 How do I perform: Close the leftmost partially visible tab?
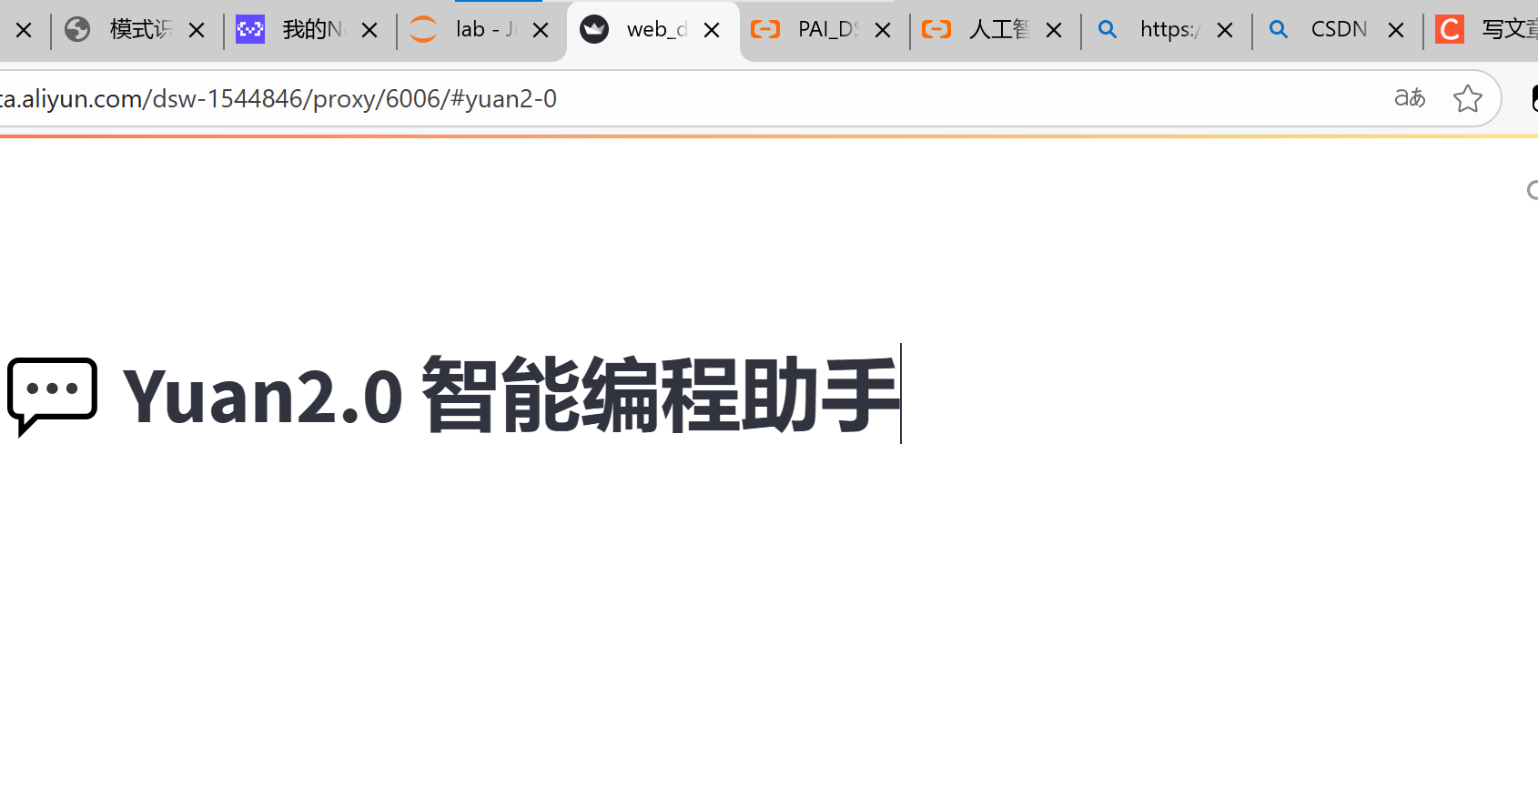(24, 31)
